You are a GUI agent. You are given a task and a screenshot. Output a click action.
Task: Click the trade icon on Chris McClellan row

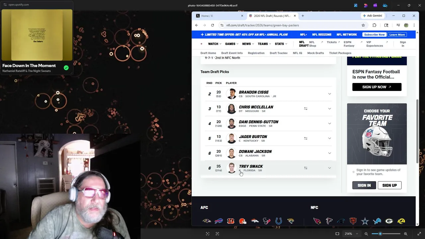click(x=305, y=109)
